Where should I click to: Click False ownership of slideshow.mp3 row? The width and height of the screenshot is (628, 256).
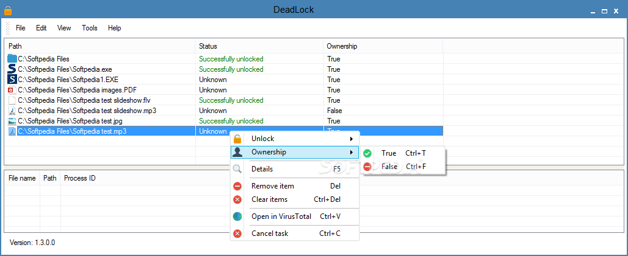pos(334,111)
